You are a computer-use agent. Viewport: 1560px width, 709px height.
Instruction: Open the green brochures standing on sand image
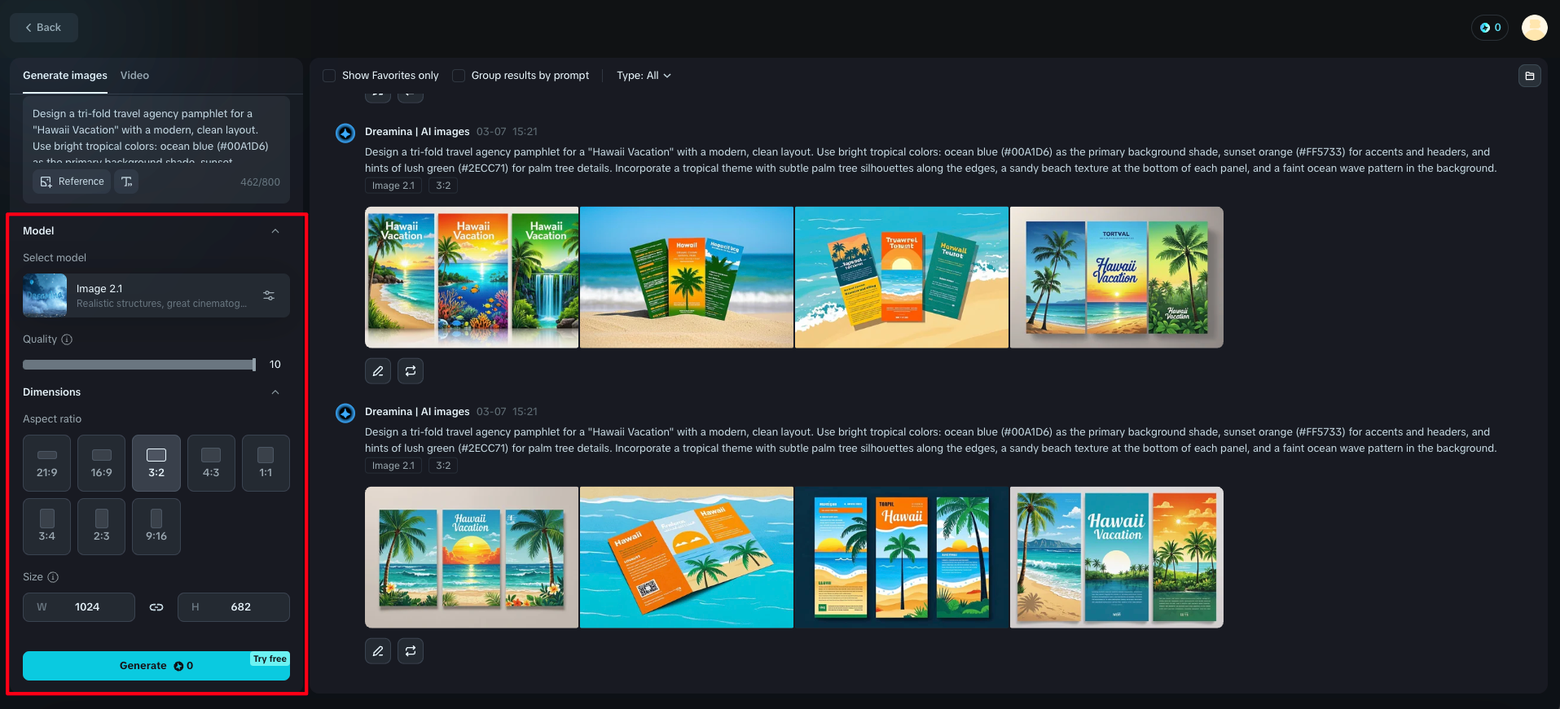click(x=687, y=278)
